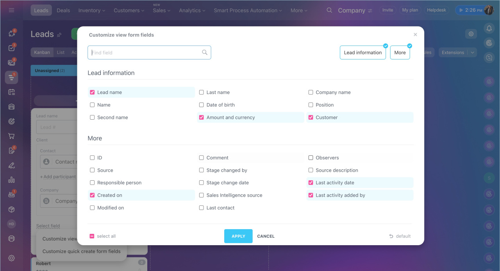Select the Lead information section filter
The image size is (500, 271).
[362, 52]
